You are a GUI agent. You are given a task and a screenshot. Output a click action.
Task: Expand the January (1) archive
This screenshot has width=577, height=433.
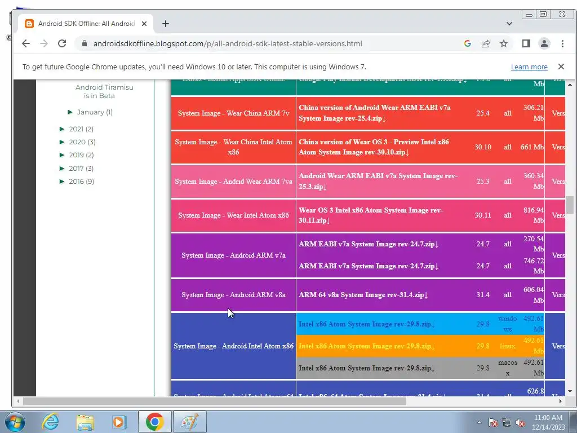pyautogui.click(x=70, y=112)
